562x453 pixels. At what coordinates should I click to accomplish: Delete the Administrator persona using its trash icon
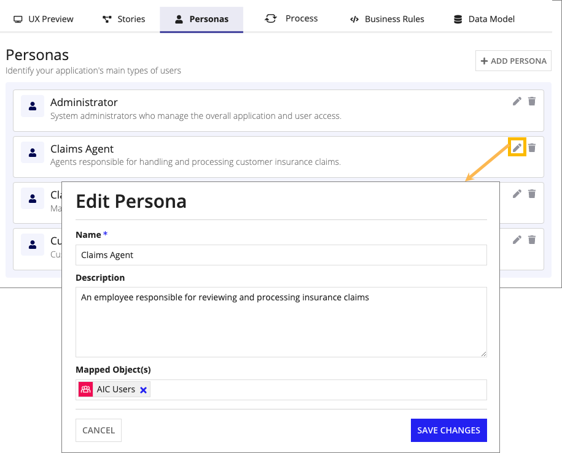[x=532, y=101]
